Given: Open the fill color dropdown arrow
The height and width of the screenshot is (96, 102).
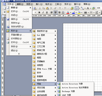Looking at the screenshot, I should (x=82, y=13).
